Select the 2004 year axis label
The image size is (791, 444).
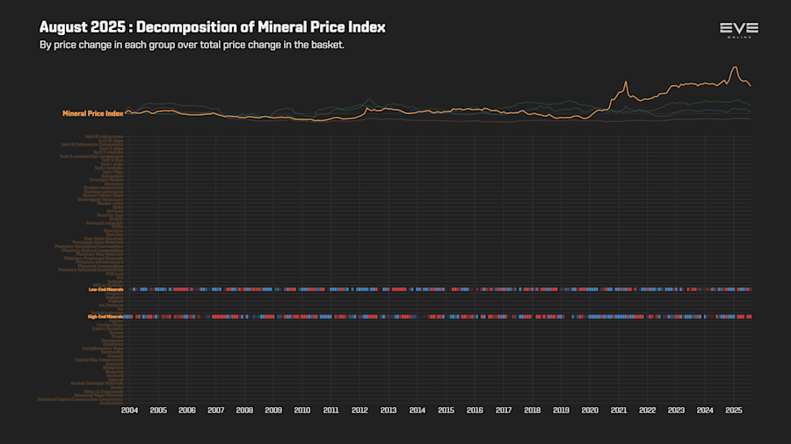(130, 411)
